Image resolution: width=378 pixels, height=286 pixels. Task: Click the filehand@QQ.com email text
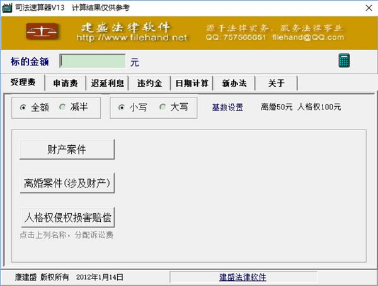[308, 37]
